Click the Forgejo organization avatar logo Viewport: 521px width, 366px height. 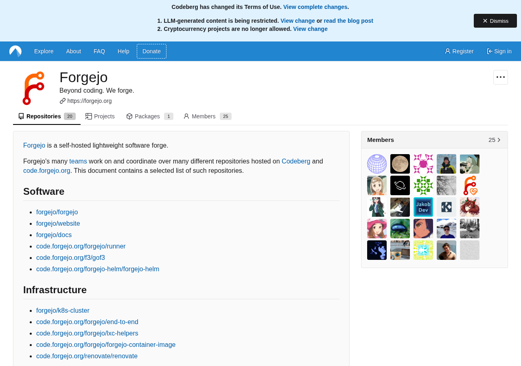33,88
